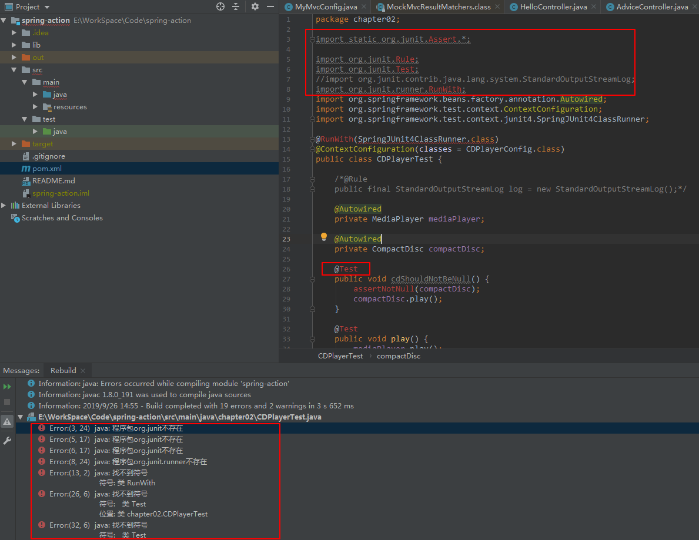Click the locate/scroll from source crosshair icon

(x=220, y=6)
